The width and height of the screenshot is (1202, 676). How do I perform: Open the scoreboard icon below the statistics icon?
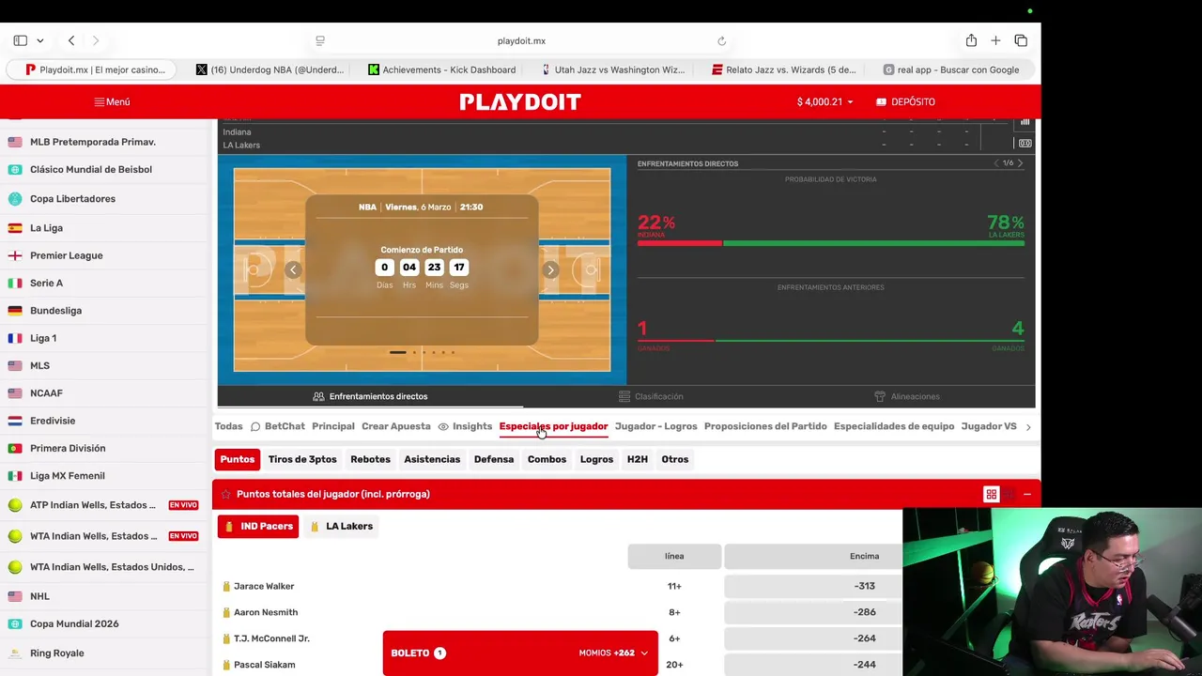(1025, 144)
